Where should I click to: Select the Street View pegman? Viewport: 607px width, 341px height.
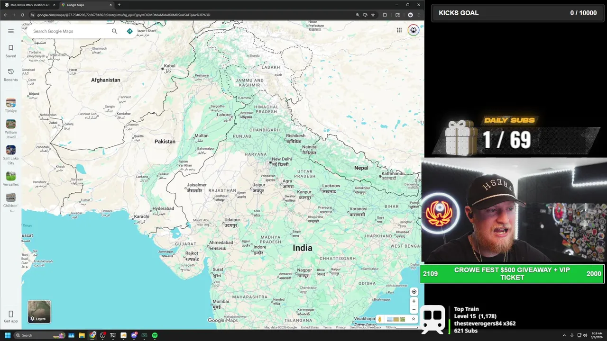click(379, 320)
